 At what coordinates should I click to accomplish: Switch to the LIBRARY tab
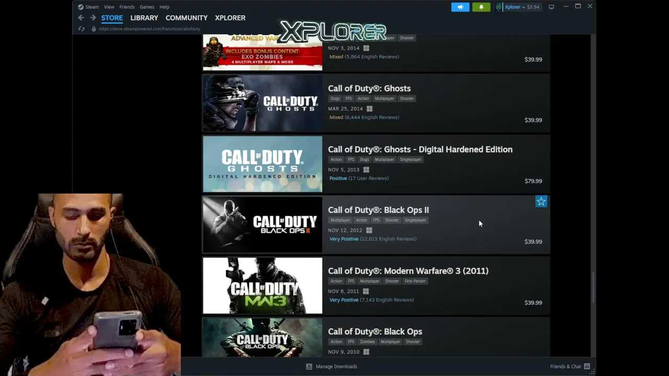coord(144,18)
